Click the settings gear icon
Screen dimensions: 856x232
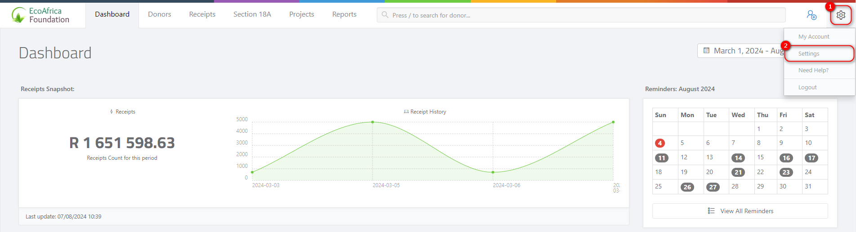[x=841, y=15]
